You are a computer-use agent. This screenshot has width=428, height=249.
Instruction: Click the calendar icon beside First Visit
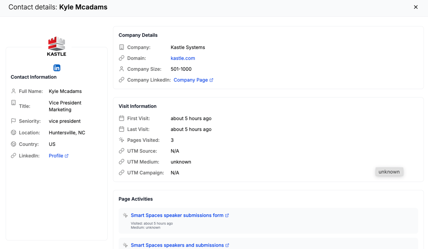click(121, 118)
